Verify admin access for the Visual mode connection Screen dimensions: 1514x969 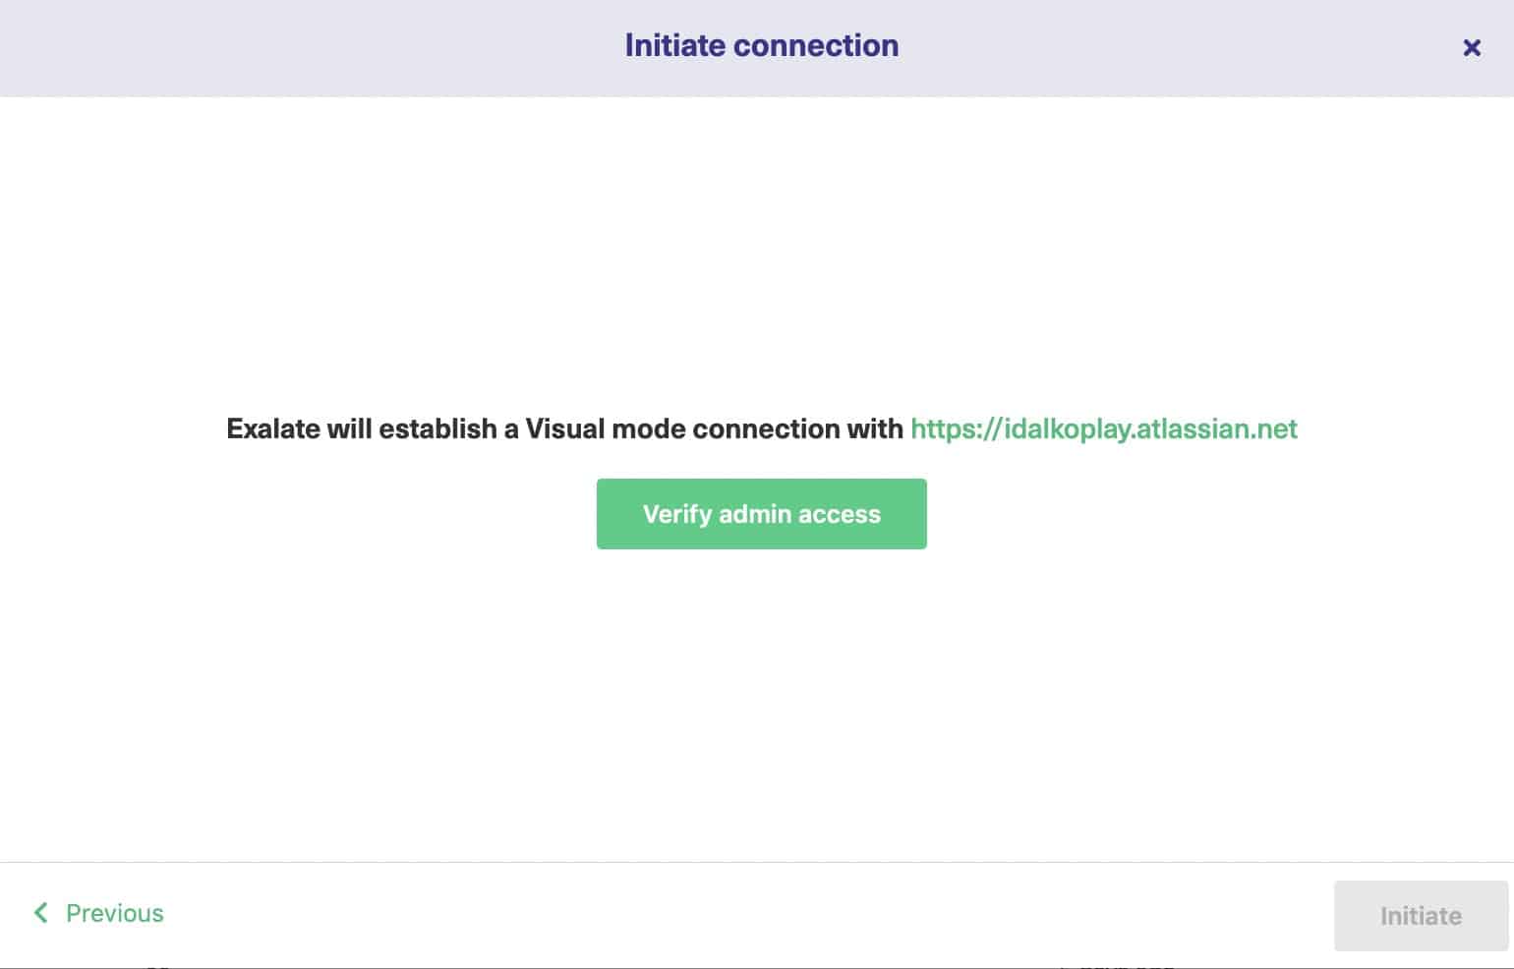point(761,513)
